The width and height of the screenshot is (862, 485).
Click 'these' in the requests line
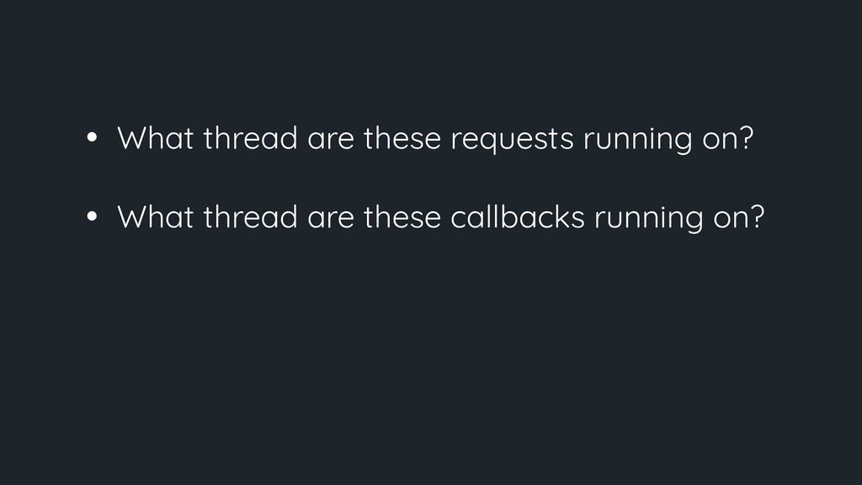pos(402,139)
